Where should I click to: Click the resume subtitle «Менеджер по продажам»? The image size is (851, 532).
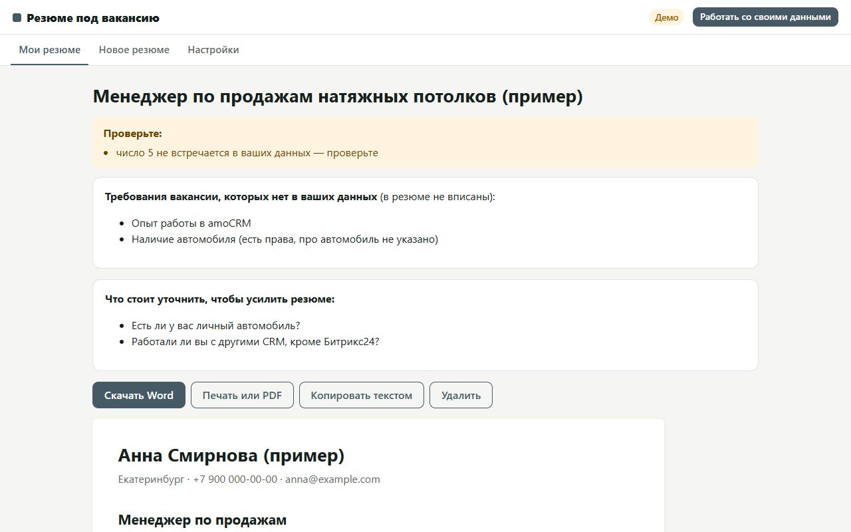tap(202, 520)
